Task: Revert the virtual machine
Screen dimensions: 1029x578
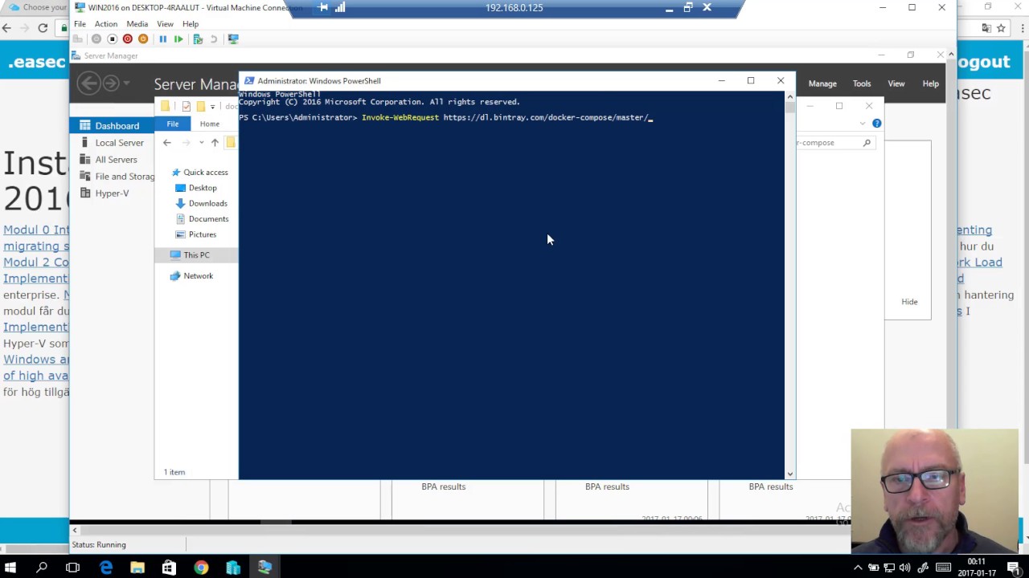Action: click(214, 39)
